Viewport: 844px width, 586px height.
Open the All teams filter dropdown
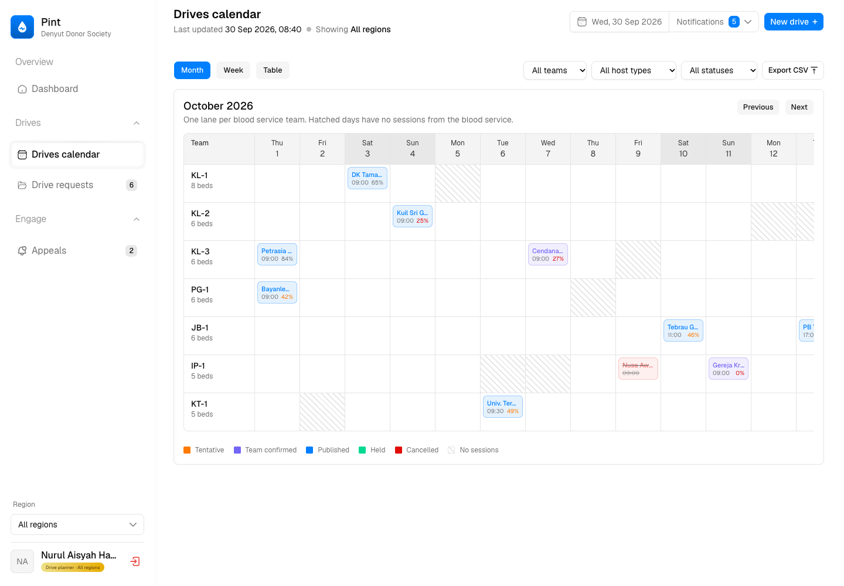[555, 70]
